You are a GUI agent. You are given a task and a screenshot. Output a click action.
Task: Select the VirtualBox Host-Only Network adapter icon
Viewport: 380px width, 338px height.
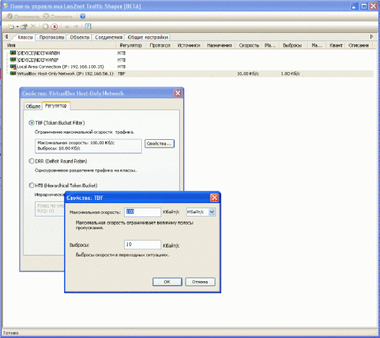coord(12,73)
